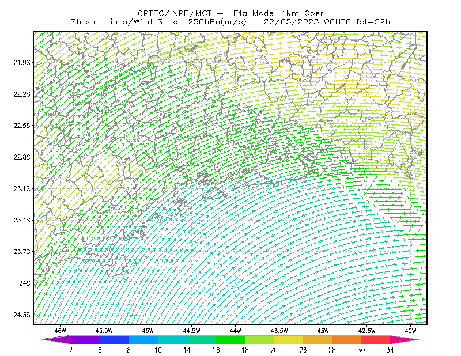Select the light blue 8-10 legend swatch
461x356 pixels.
pyautogui.click(x=143, y=339)
